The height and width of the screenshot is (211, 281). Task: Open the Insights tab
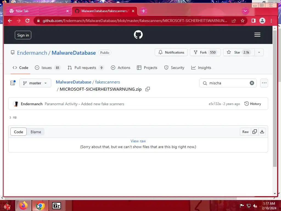pyautogui.click(x=201, y=68)
